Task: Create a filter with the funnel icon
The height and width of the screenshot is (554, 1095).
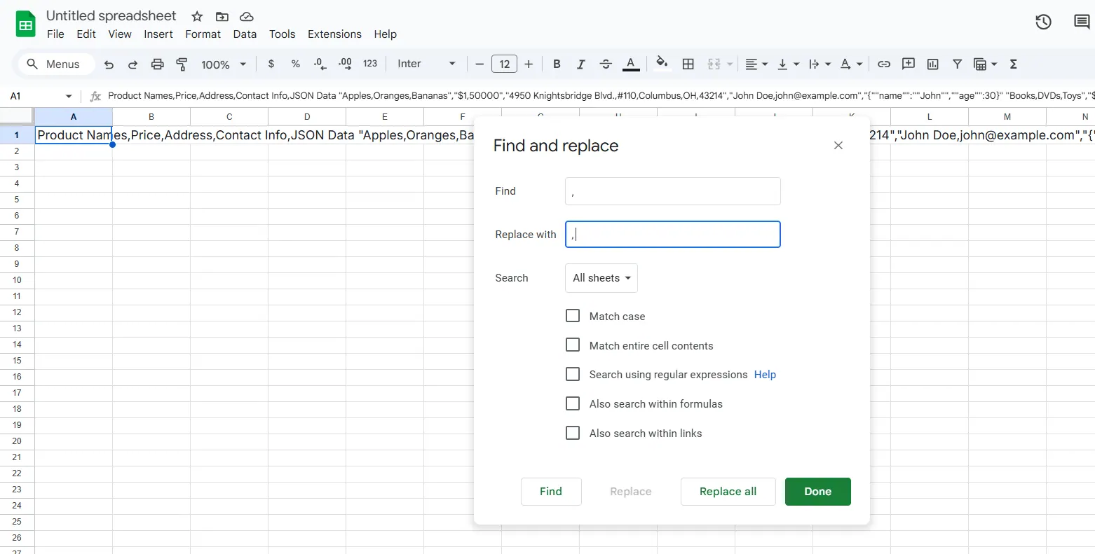Action: (957, 64)
